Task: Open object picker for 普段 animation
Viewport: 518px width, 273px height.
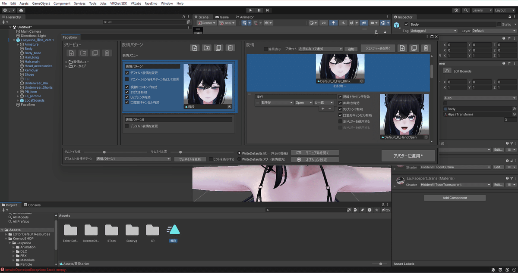Action: tap(230, 106)
